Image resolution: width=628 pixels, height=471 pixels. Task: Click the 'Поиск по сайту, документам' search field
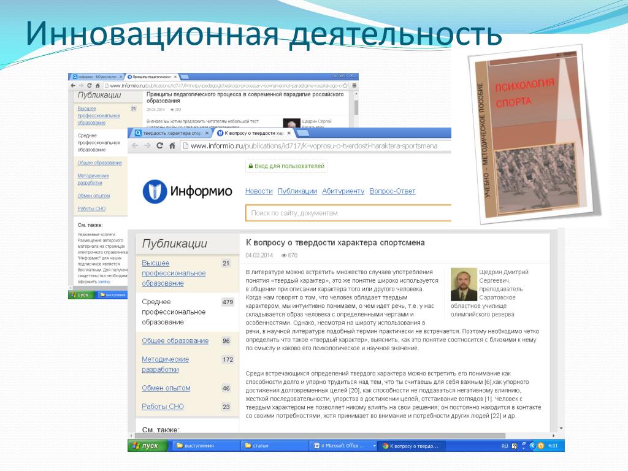[348, 213]
